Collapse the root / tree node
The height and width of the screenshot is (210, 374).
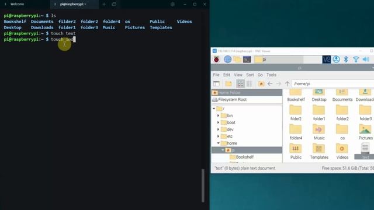pos(214,109)
